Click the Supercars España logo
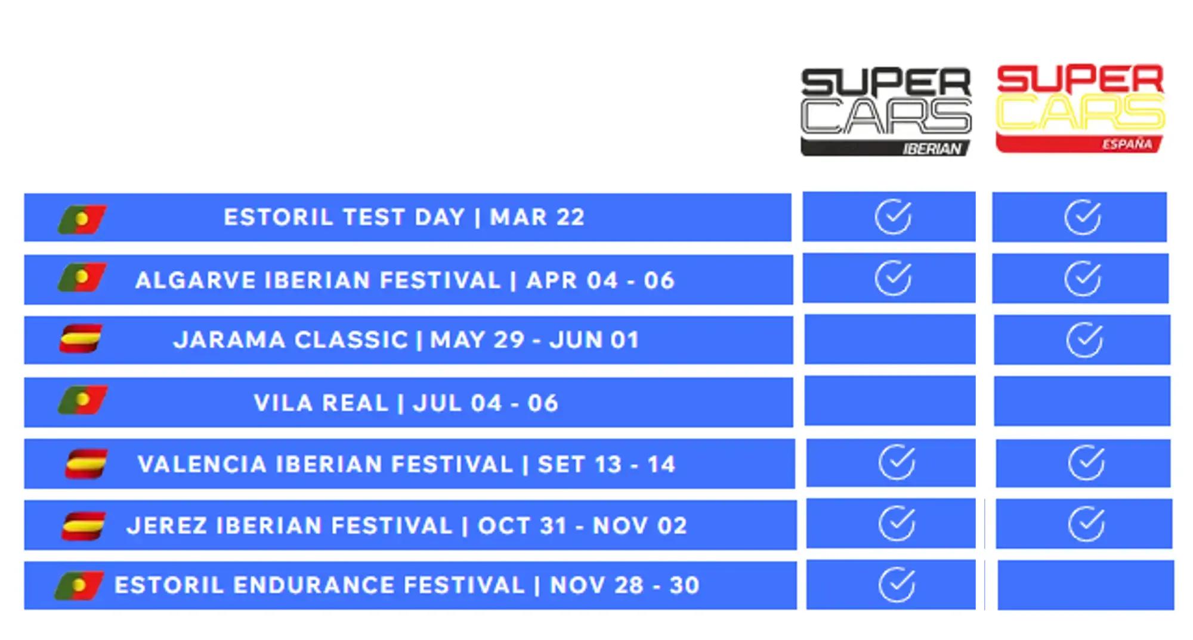This screenshot has height=640, width=1193. click(x=1080, y=109)
